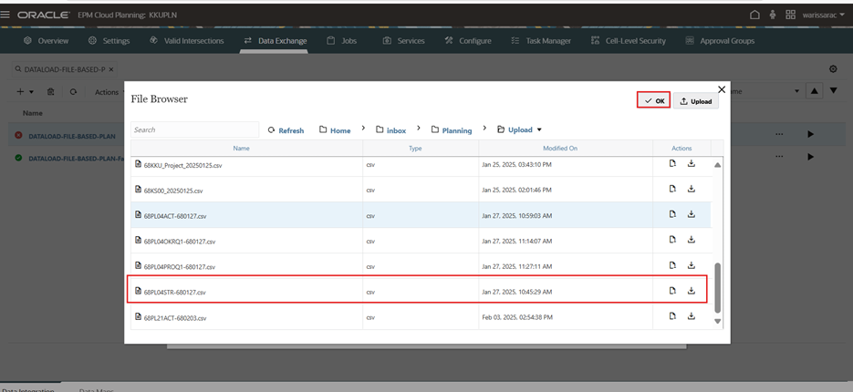Navigate to the Home breadcrumb folder
This screenshot has height=392, width=853.
coord(335,130)
